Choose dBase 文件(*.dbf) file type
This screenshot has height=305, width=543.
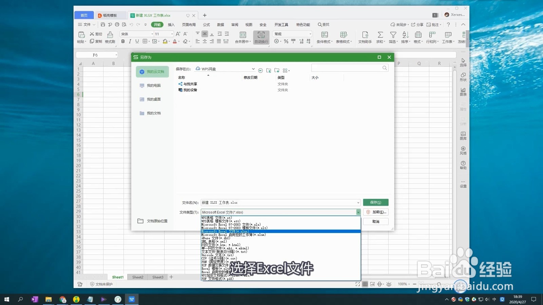pos(281,238)
